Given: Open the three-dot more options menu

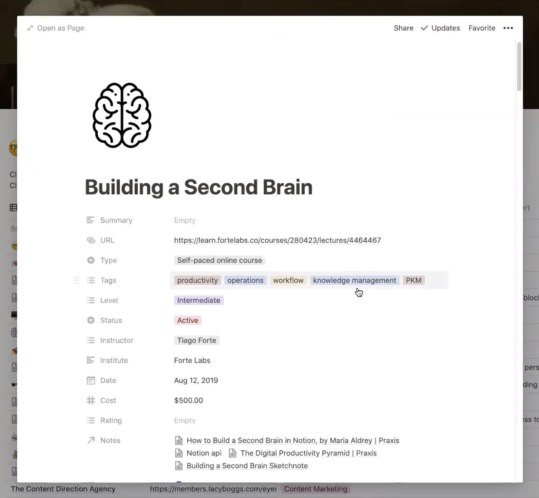Looking at the screenshot, I should click(x=508, y=28).
